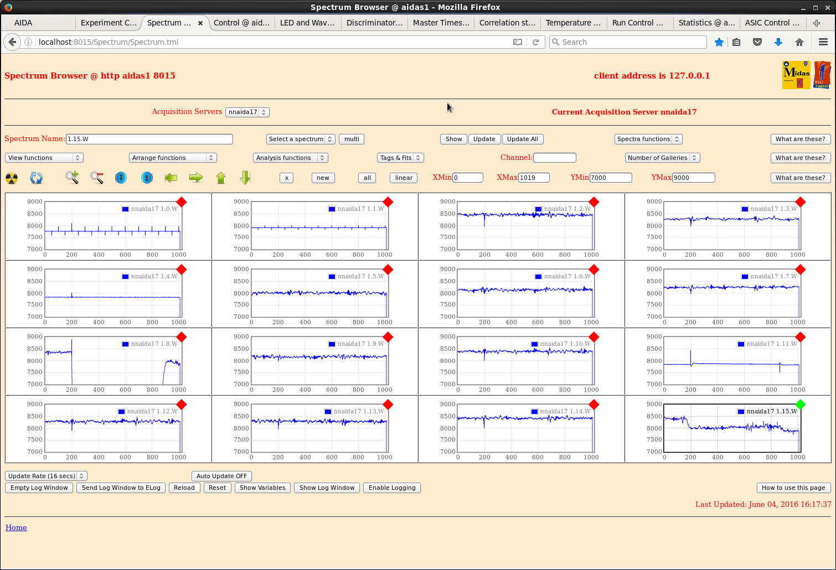Open View functions dropdown

(x=44, y=158)
